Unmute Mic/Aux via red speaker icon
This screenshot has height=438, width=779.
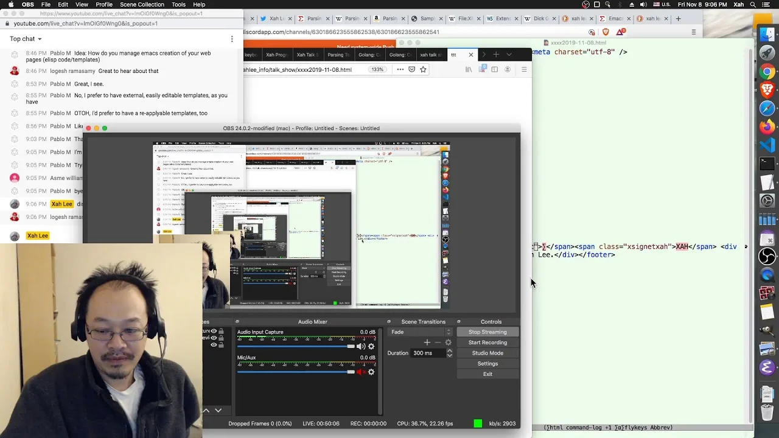(x=360, y=372)
